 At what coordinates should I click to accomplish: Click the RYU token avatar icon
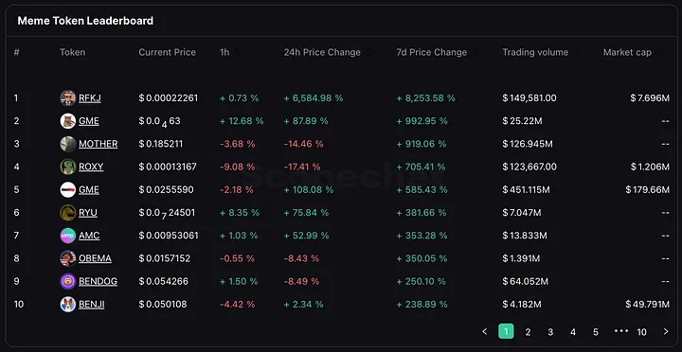click(68, 213)
